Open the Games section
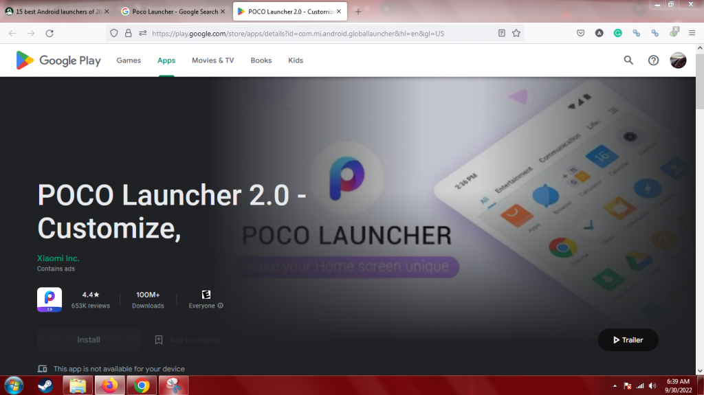 click(x=129, y=60)
